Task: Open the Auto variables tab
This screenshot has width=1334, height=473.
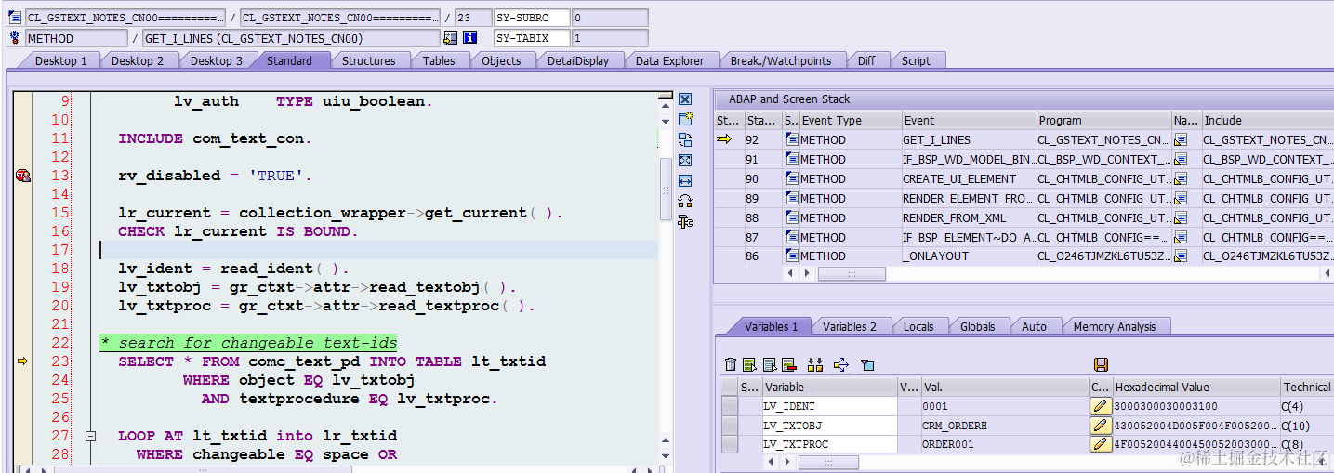Action: 1034,327
